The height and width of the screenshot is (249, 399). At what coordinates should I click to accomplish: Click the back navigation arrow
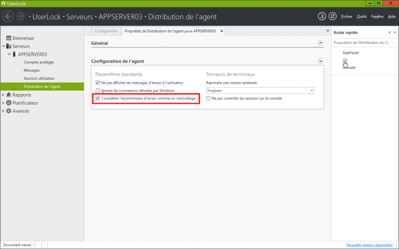(x=8, y=17)
